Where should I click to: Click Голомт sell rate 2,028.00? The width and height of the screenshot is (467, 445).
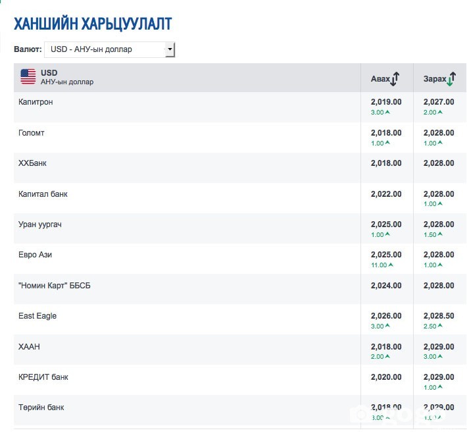click(439, 133)
